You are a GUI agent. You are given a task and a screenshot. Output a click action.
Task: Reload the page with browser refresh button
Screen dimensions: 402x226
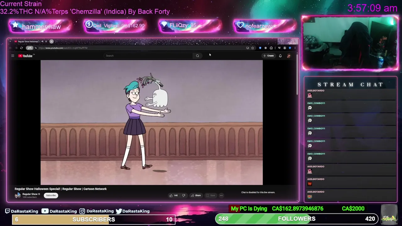[x=21, y=48]
